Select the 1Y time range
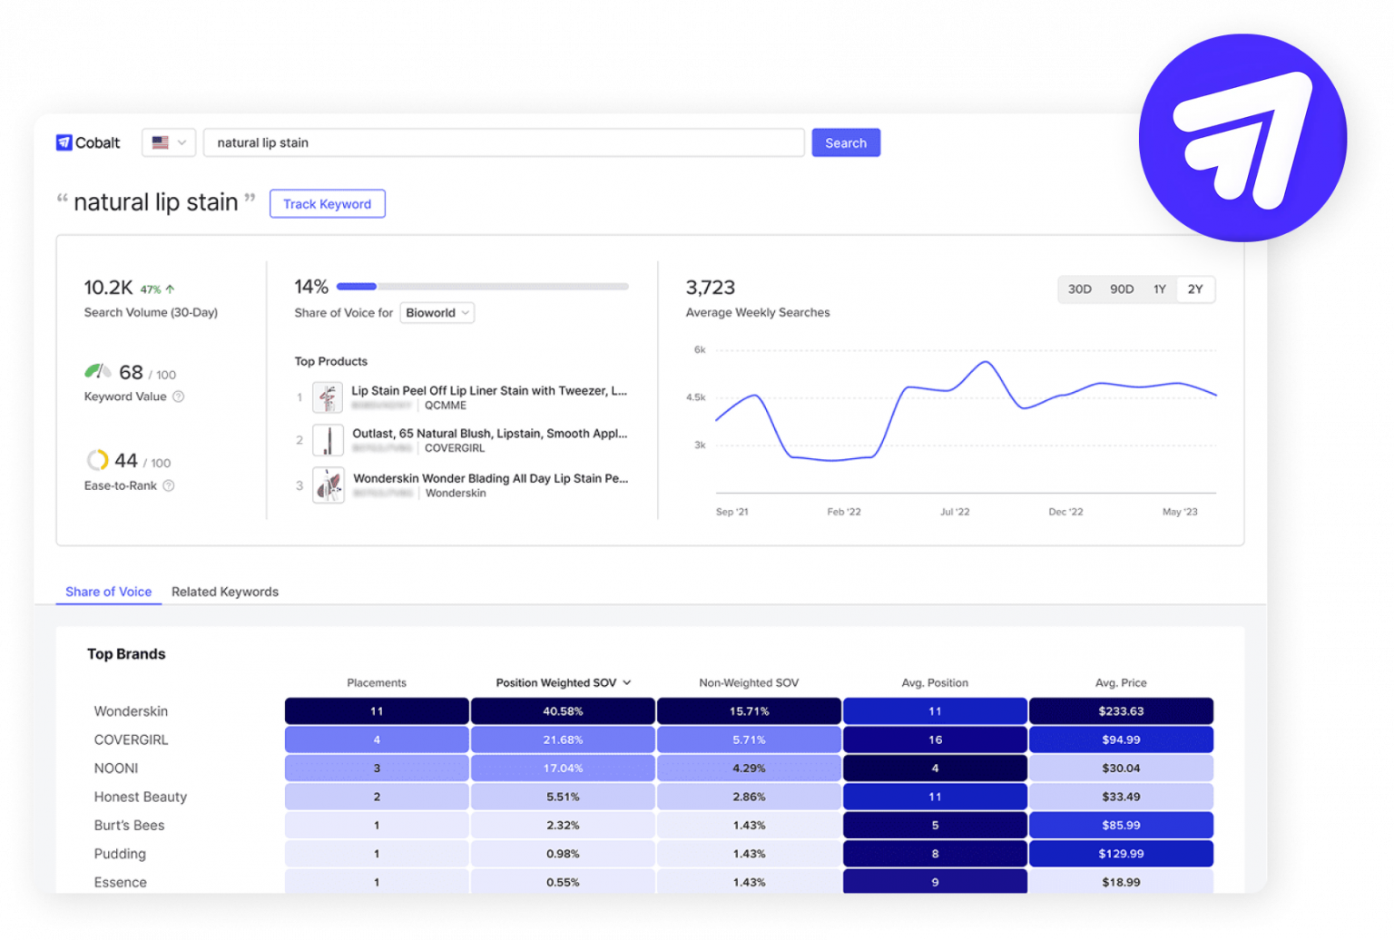Screen dimensions: 1394x940 point(1160,289)
